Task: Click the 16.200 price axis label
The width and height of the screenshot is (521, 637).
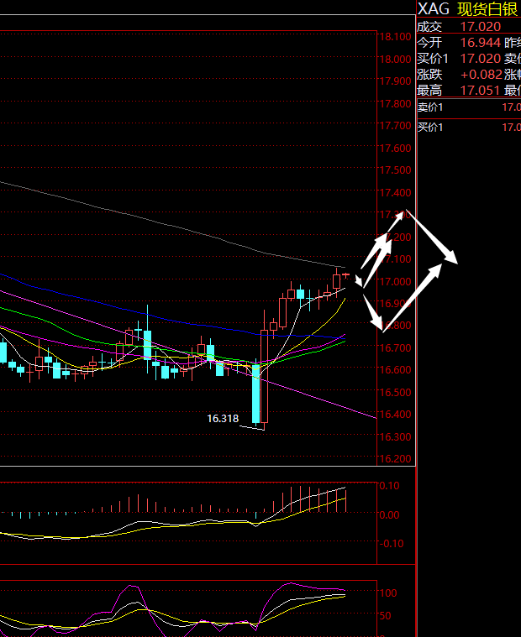Action: pos(395,458)
